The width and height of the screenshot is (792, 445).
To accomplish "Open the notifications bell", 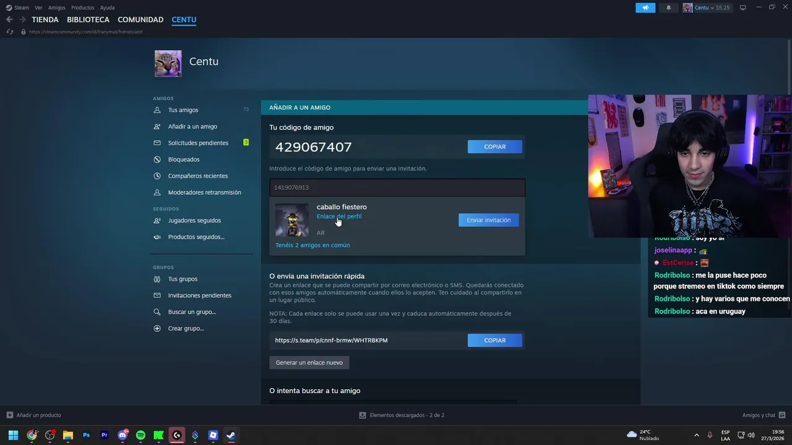I will pos(668,7).
